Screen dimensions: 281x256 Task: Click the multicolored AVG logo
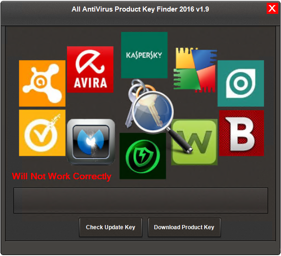click(x=195, y=70)
